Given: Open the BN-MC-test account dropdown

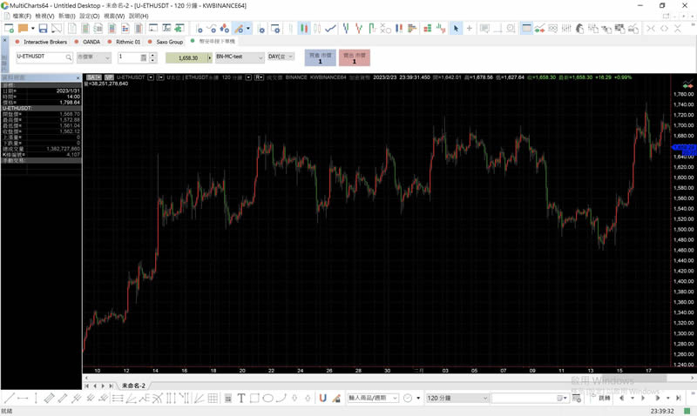Looking at the screenshot, I should tap(240, 57).
